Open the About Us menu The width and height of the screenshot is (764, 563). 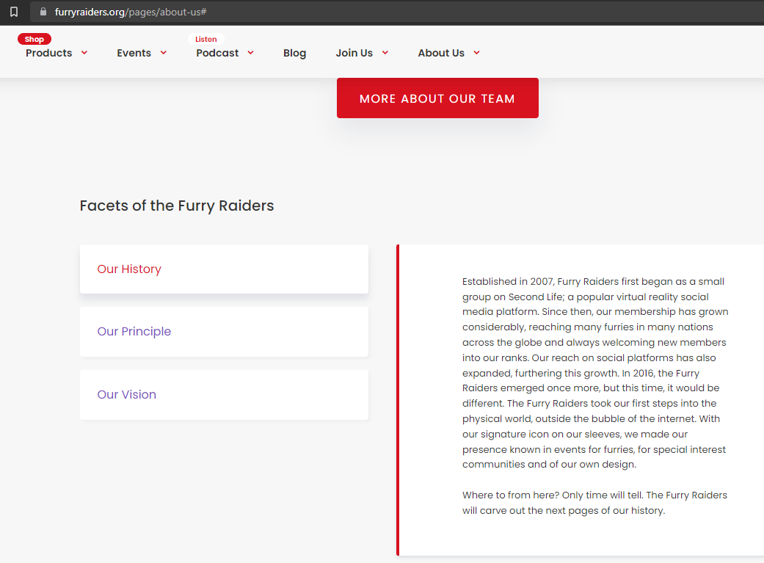tap(441, 53)
